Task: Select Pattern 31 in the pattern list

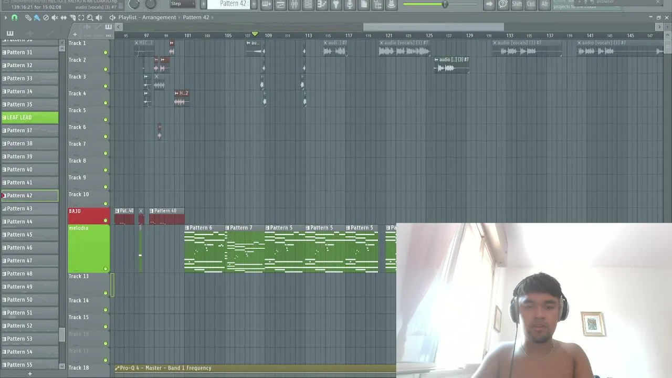Action: (30, 52)
